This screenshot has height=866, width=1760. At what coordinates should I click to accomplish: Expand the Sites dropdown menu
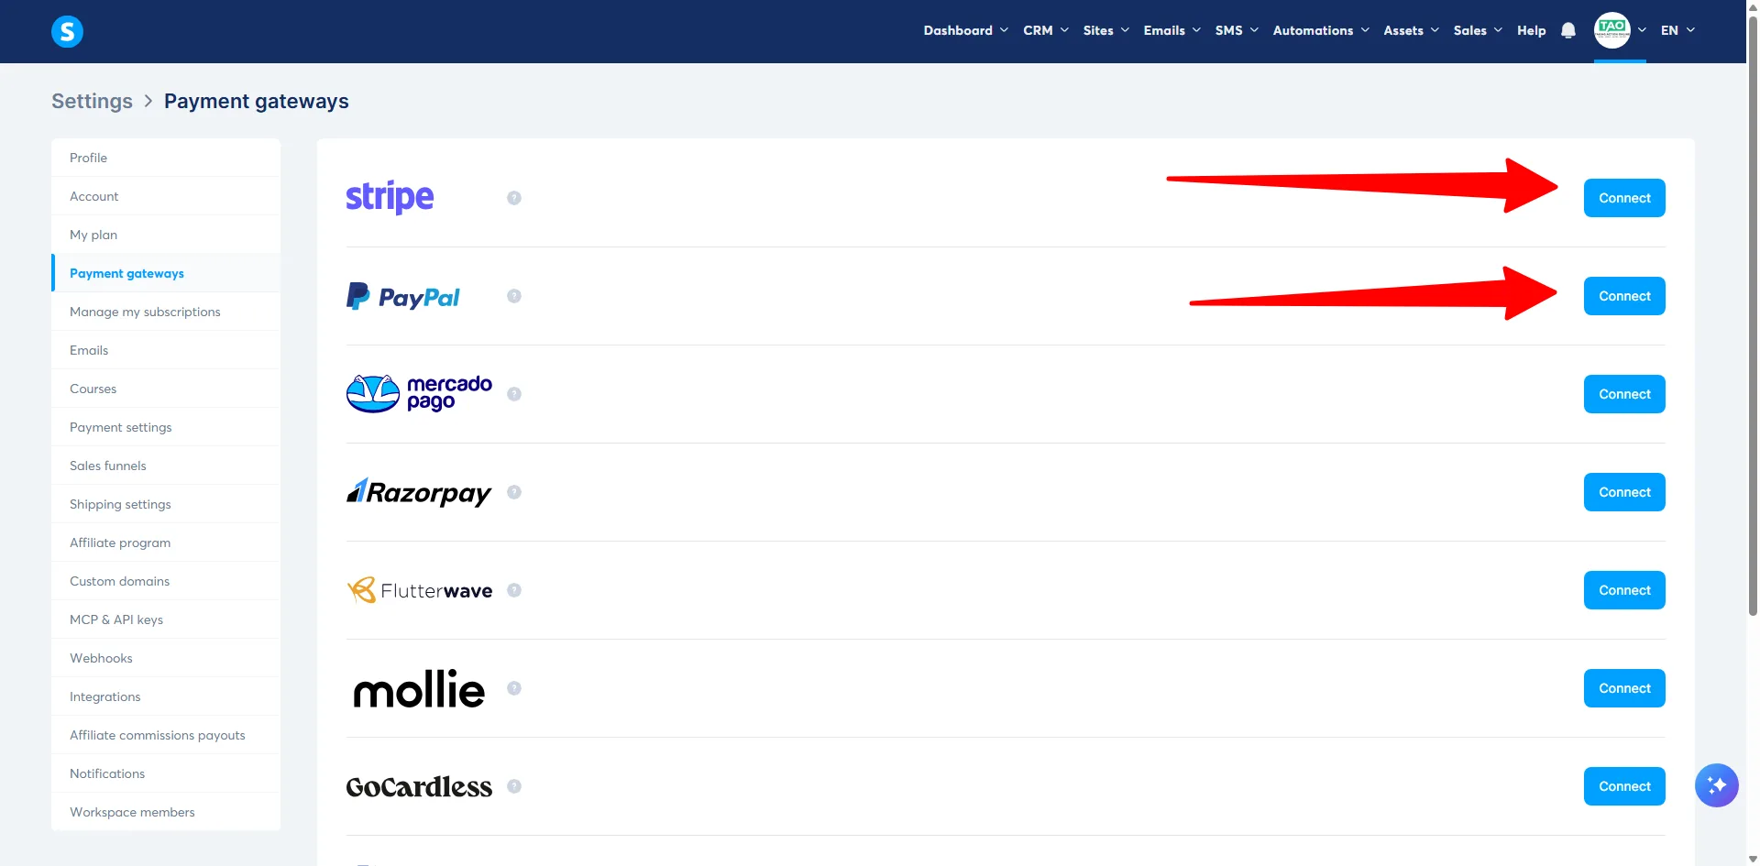[1105, 30]
